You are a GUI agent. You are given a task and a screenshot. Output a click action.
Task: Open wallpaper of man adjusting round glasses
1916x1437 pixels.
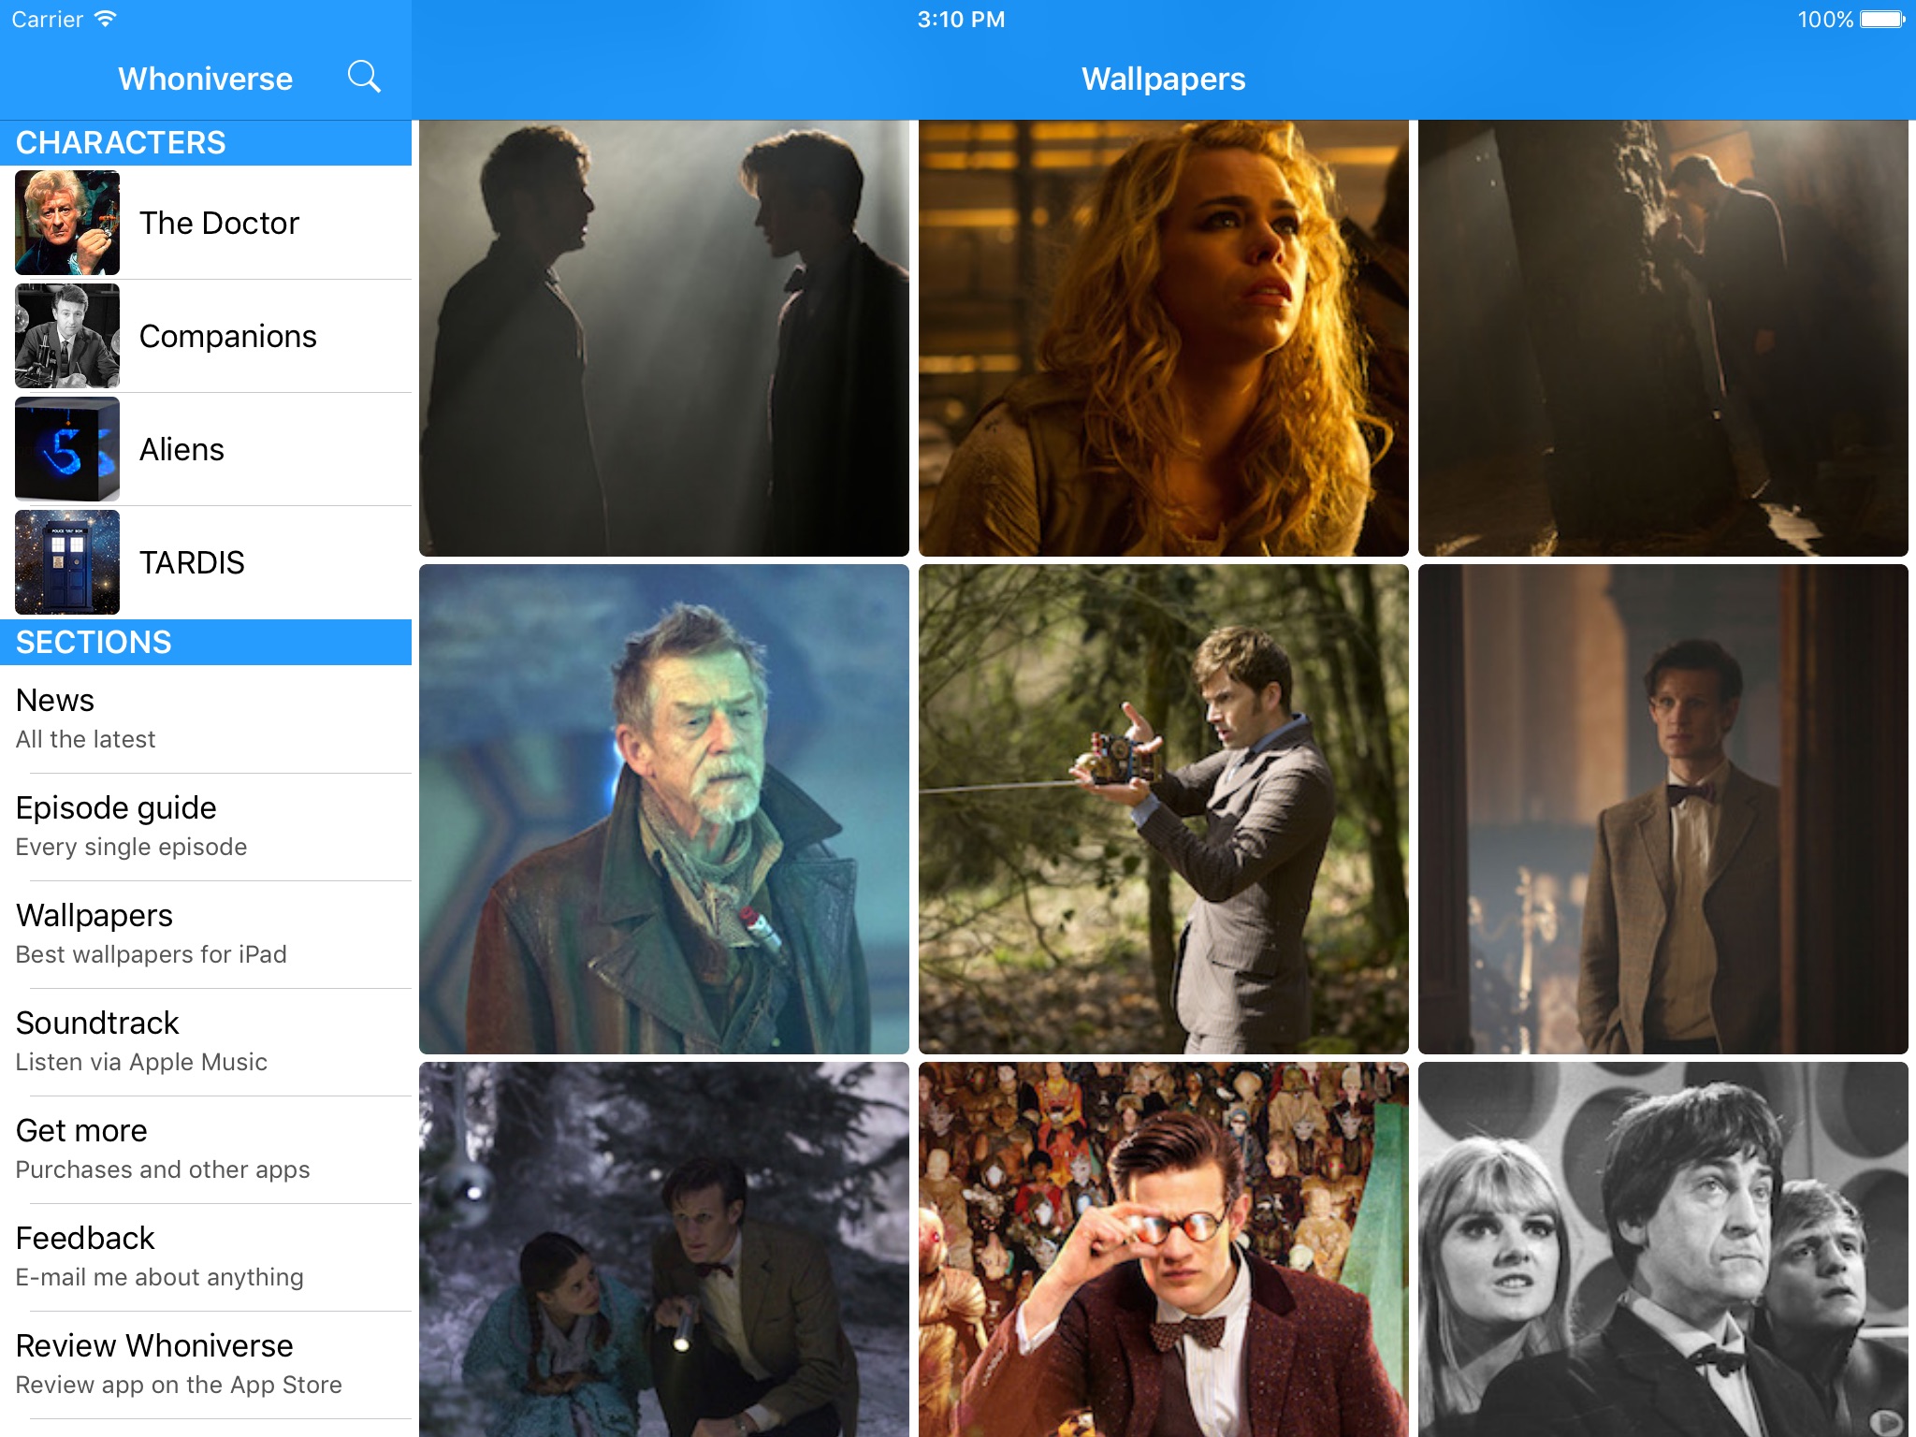(x=1164, y=1249)
